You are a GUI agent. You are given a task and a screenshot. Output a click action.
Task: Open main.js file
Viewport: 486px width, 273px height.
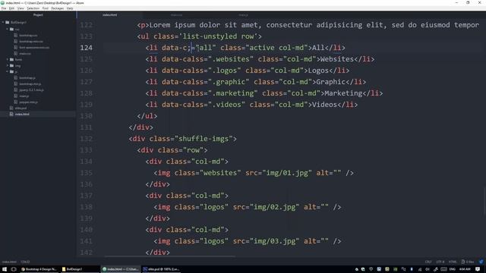click(24, 96)
